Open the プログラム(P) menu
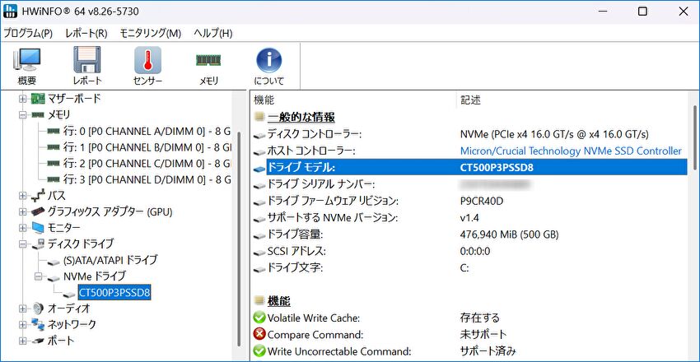700x362 pixels. pyautogui.click(x=28, y=33)
